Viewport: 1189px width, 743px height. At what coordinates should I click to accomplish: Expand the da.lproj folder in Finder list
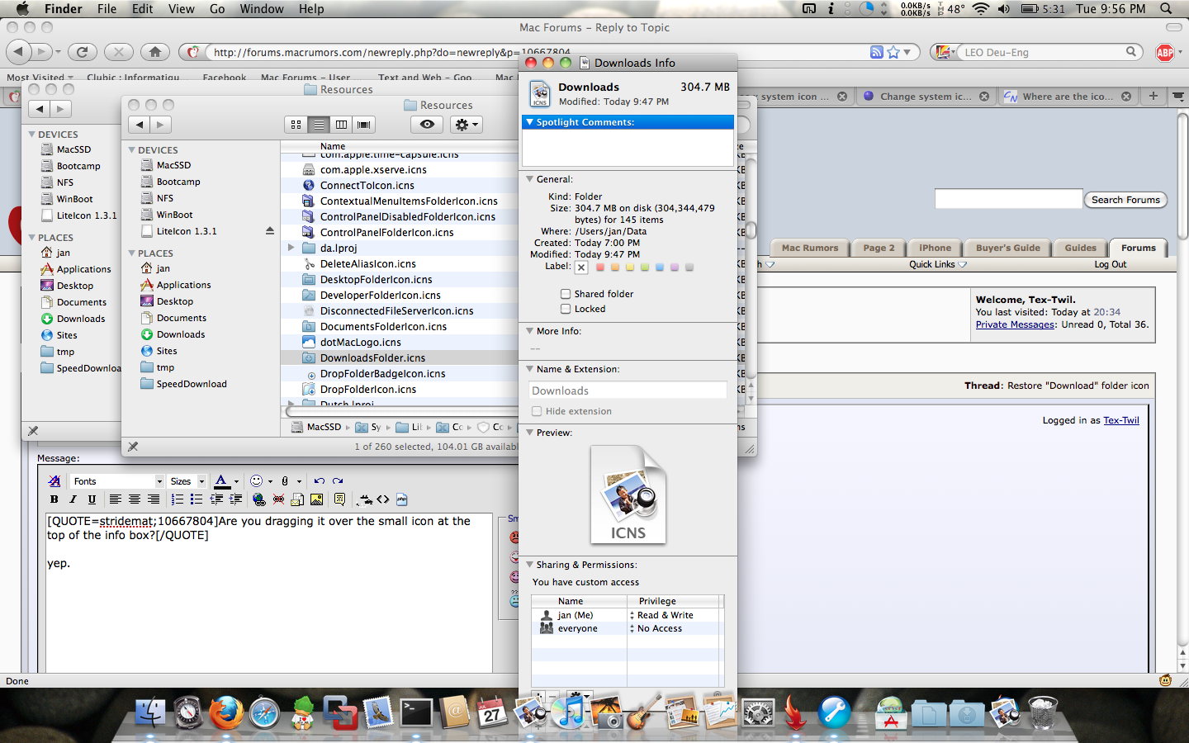point(291,248)
